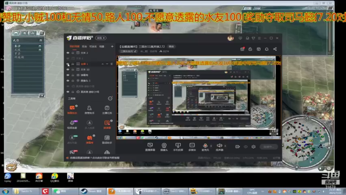The width and height of the screenshot is (346, 195).
Task: Click the 多媒体 media source button
Action: [x=192, y=147]
